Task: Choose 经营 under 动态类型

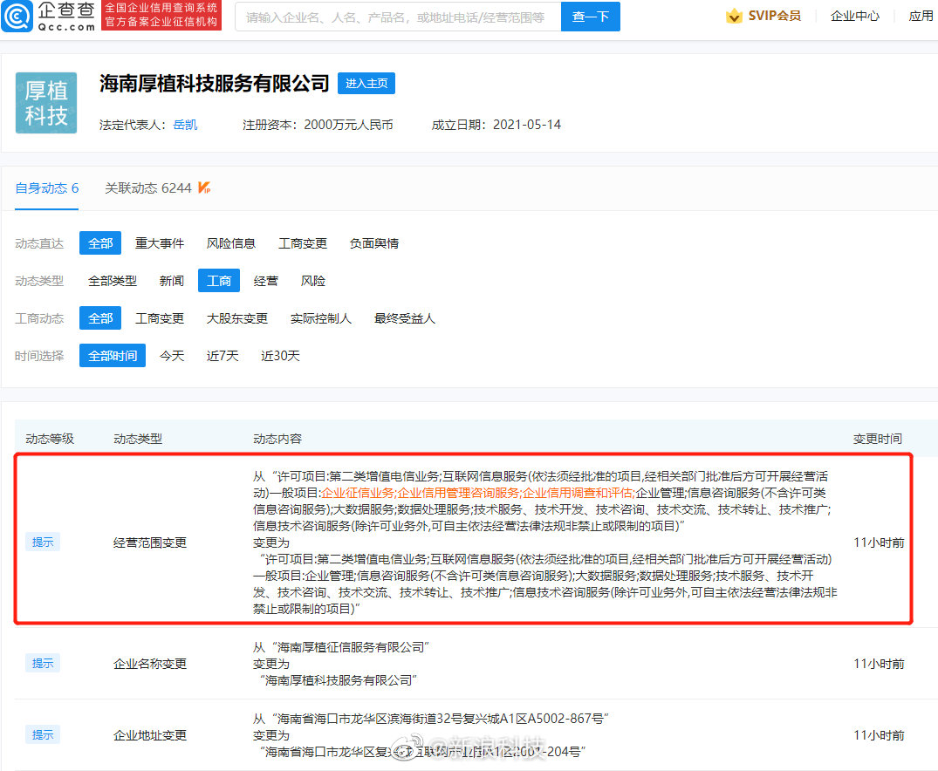Action: (x=265, y=281)
